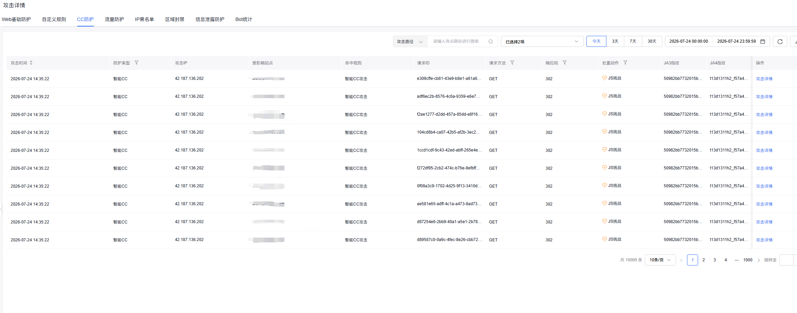Open the 已选择2项 multi-select dropdown

click(x=542, y=41)
